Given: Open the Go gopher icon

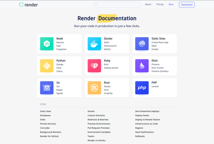Looking at the screenshot, I should click(47, 88).
